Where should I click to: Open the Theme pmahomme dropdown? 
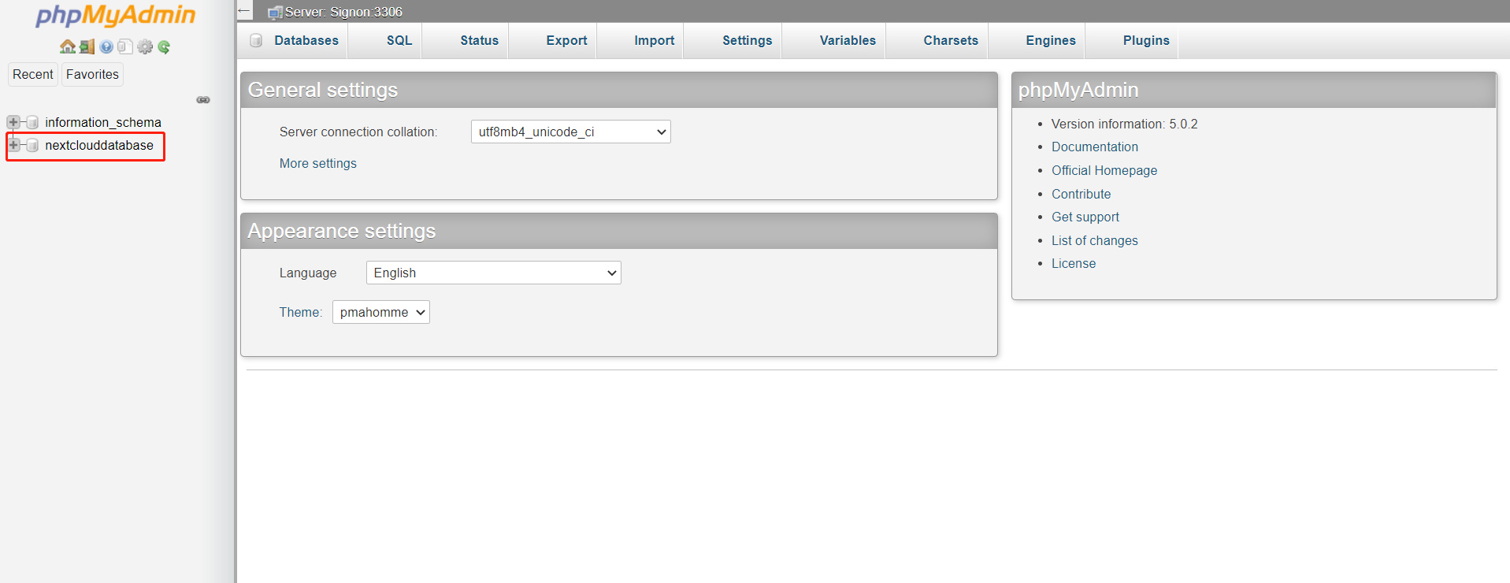[380, 312]
